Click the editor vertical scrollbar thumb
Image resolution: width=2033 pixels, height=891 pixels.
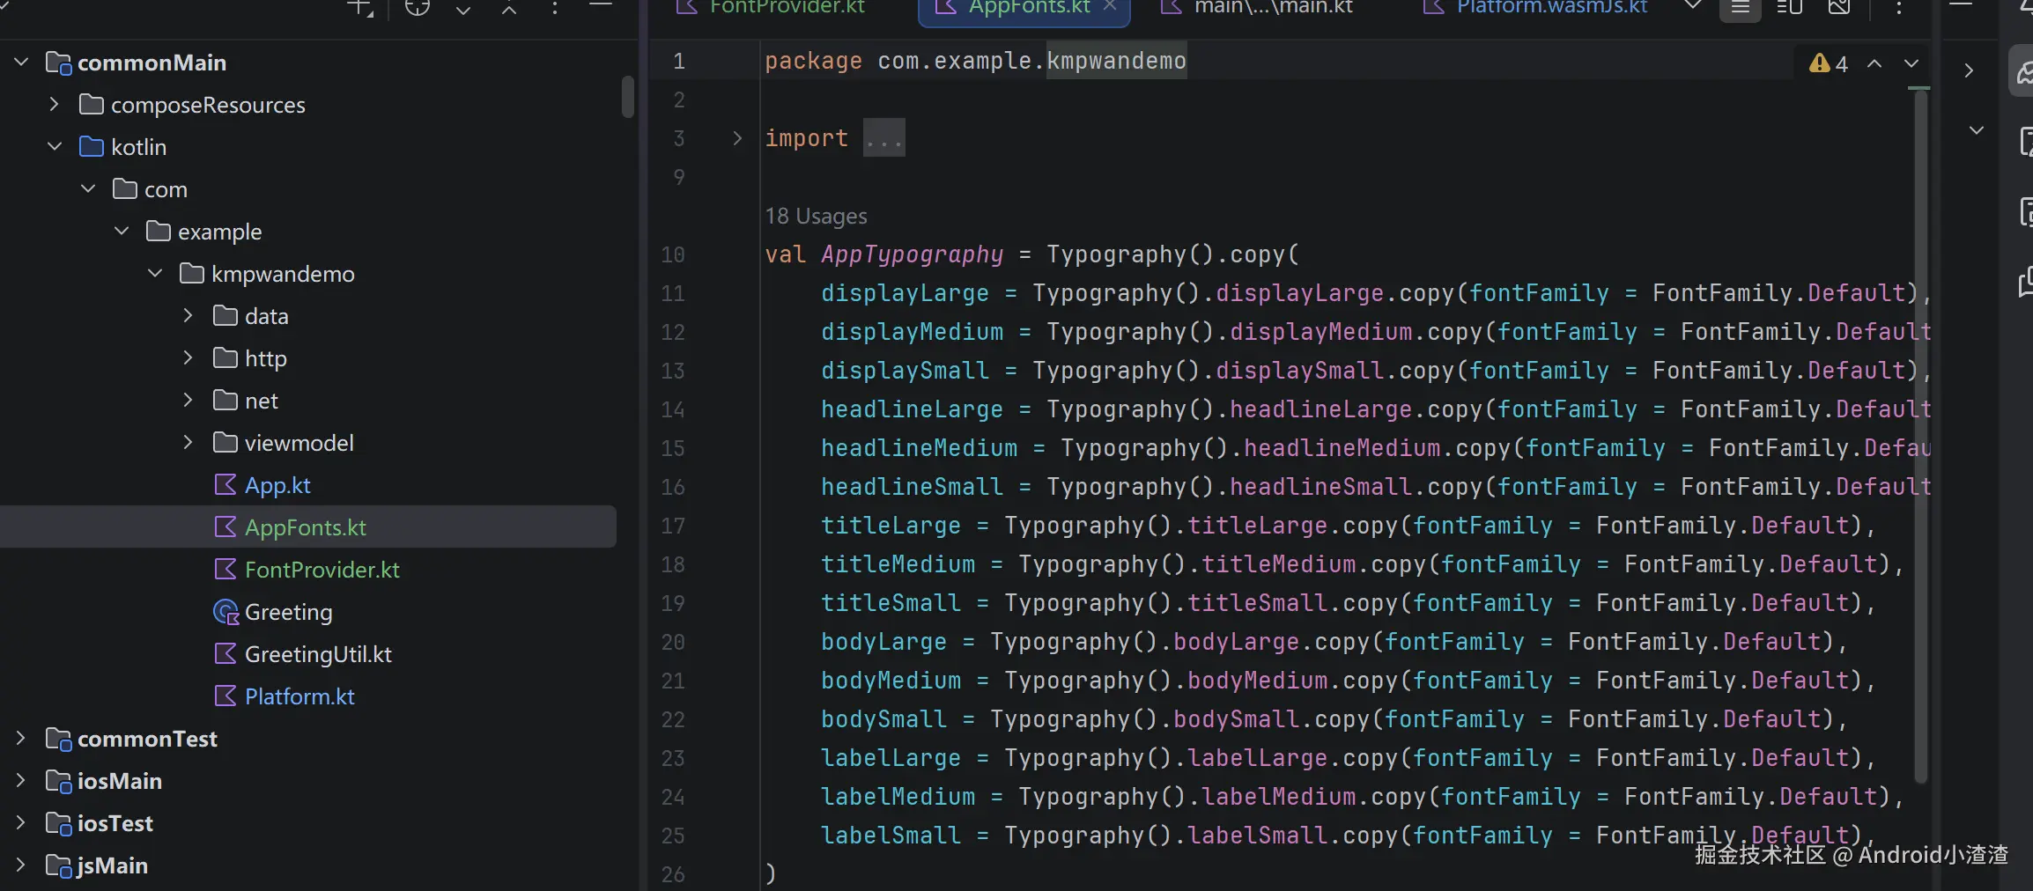[1920, 437]
